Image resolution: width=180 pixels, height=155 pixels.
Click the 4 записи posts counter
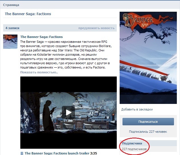pyautogui.click(x=12, y=28)
